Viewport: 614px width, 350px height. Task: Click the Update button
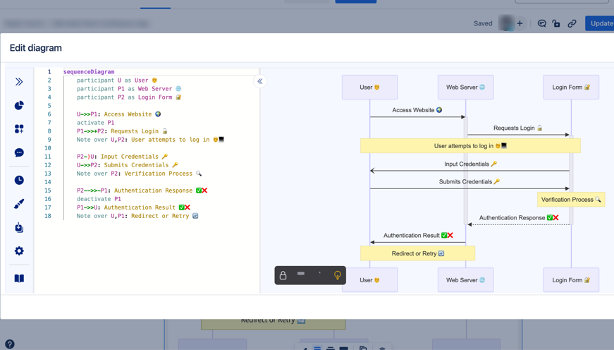click(601, 23)
